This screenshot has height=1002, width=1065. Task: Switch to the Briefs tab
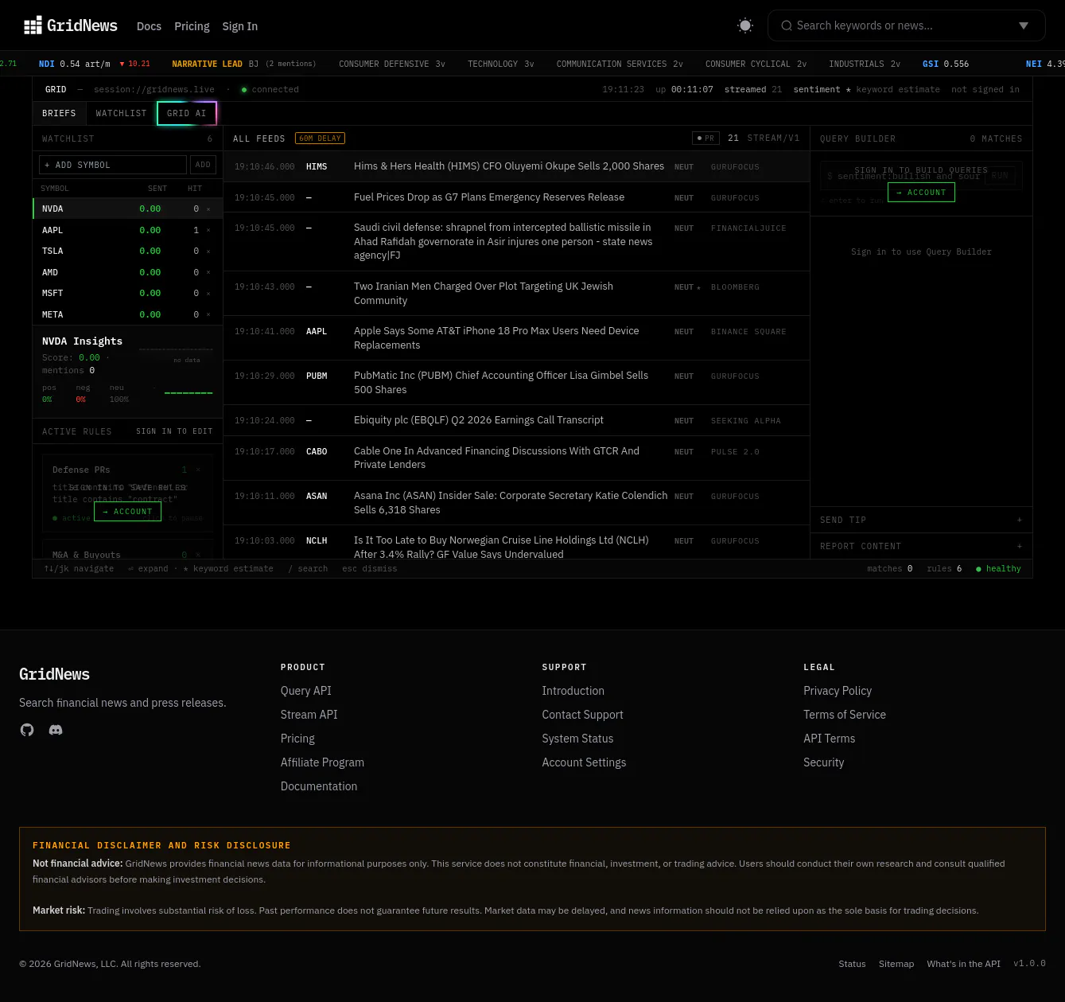59,113
